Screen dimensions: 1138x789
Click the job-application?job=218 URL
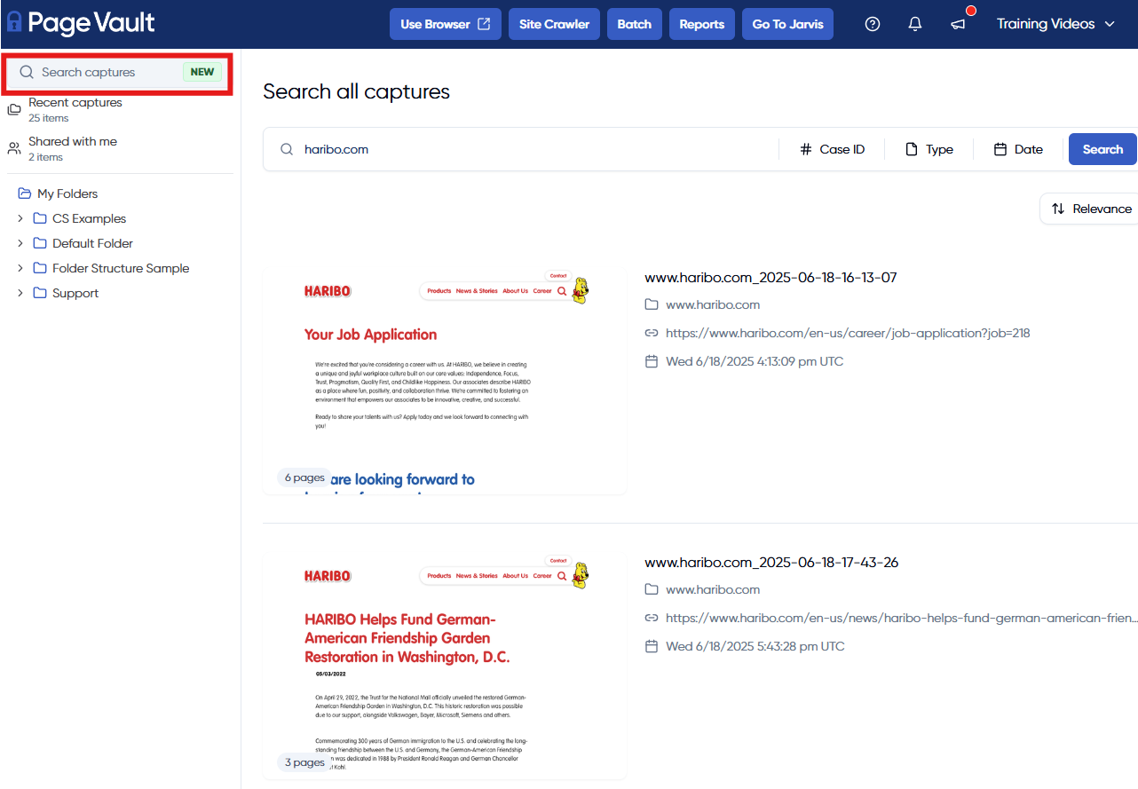[x=848, y=333]
